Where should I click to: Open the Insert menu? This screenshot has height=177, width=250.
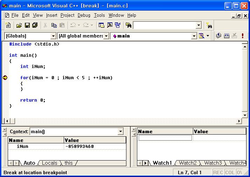tap(51, 15)
